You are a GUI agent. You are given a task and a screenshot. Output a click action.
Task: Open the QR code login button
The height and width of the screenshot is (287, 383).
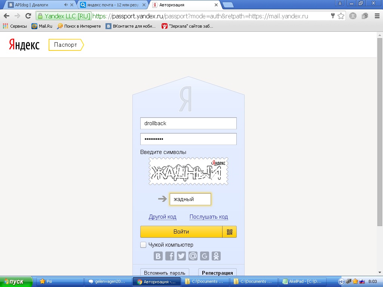tap(229, 232)
